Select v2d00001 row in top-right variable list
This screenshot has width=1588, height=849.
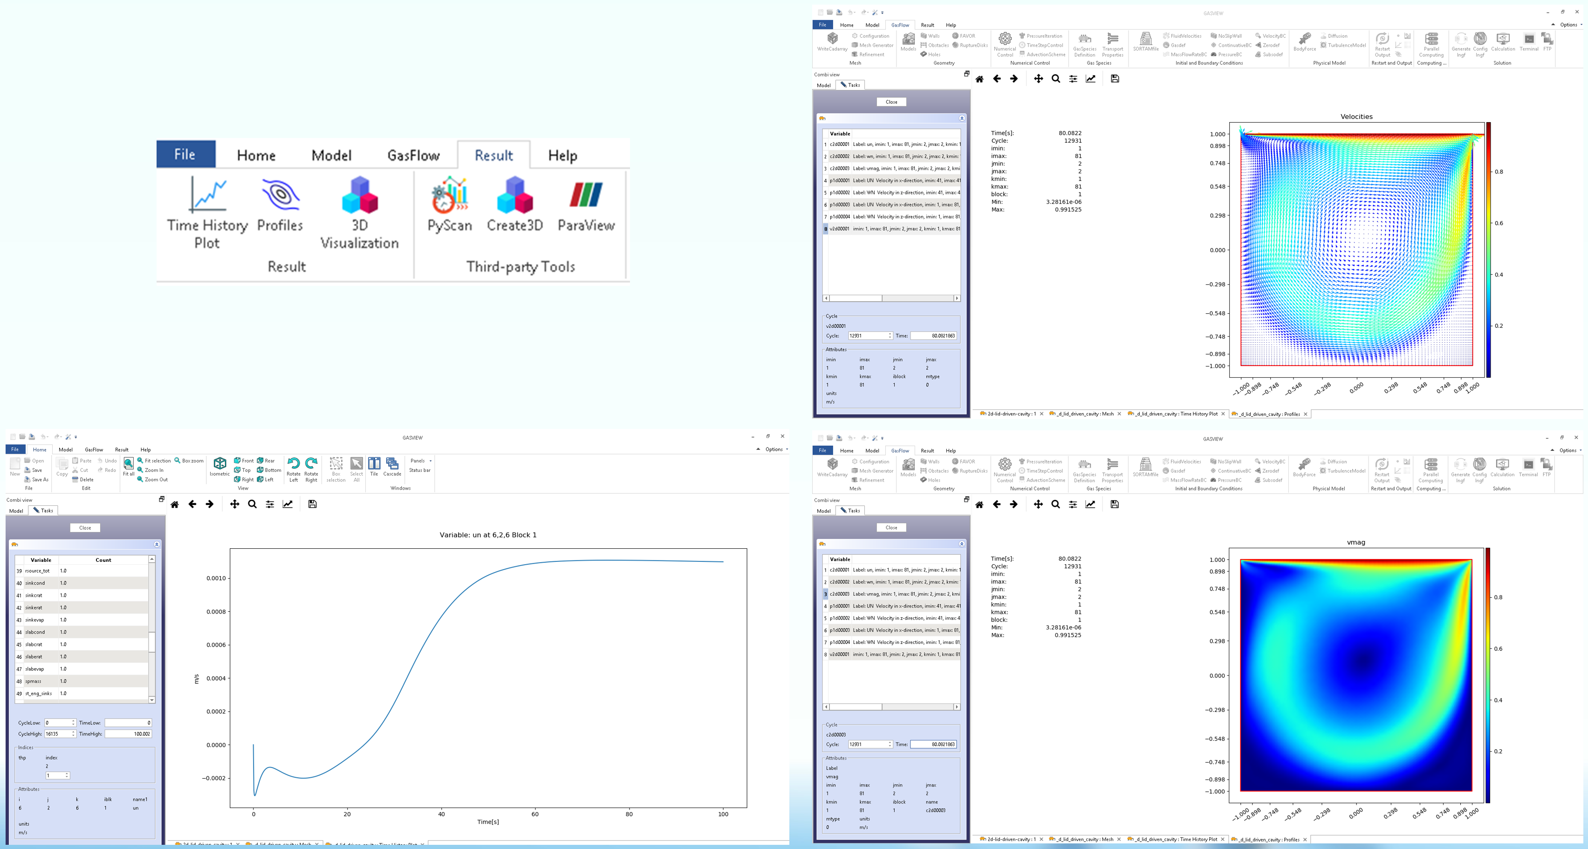tap(892, 229)
